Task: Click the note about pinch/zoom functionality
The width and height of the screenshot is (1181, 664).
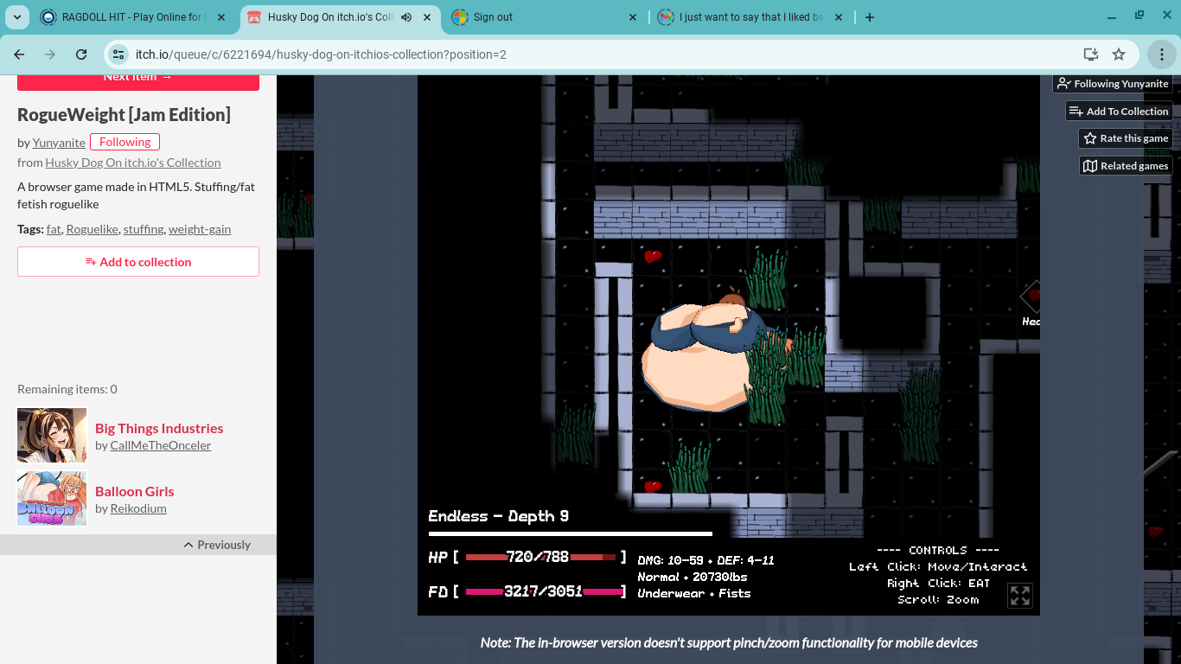Action: (x=729, y=642)
